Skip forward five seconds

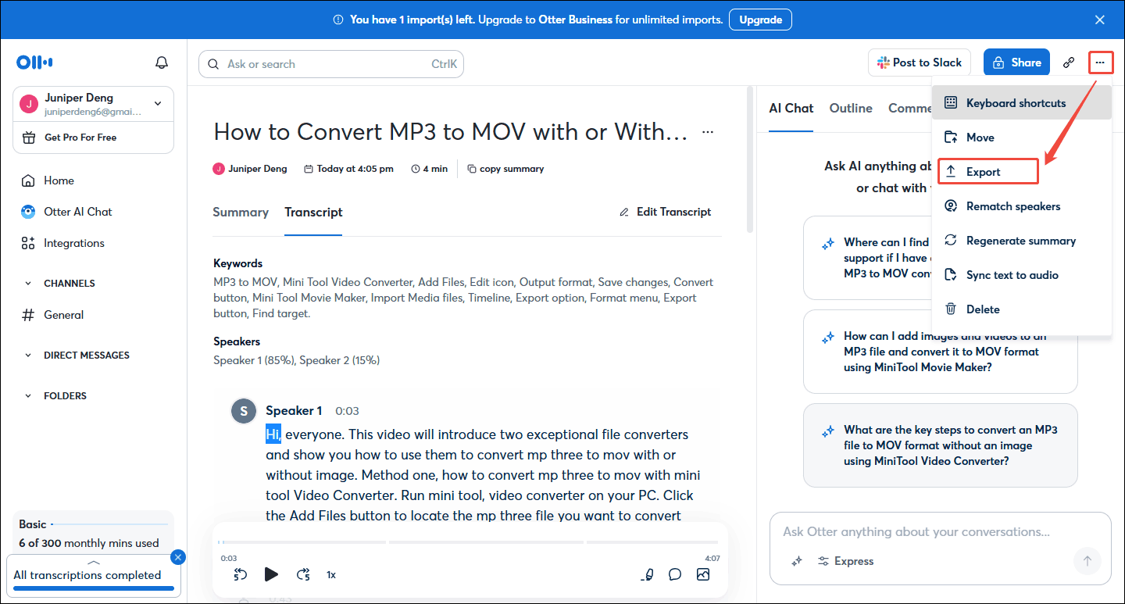click(x=303, y=574)
